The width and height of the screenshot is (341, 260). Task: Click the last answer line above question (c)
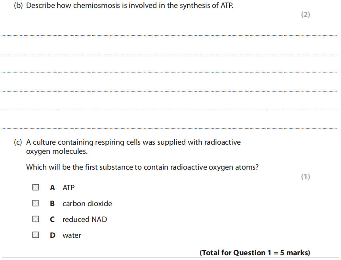pos(170,128)
